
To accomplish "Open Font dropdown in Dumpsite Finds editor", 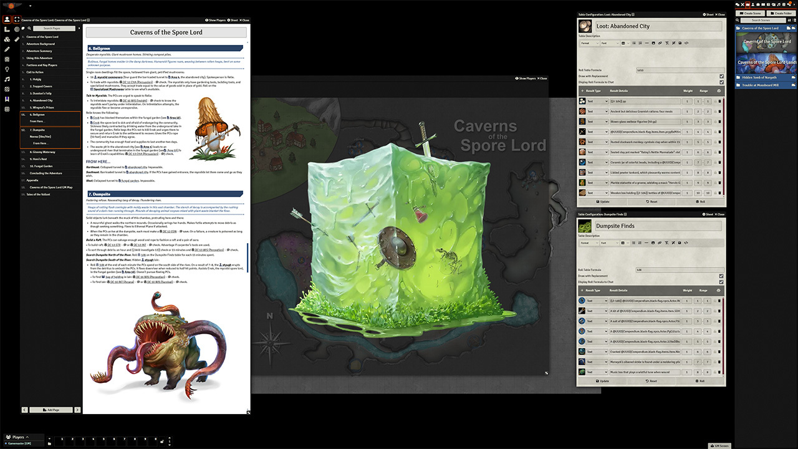I will pyautogui.click(x=610, y=243).
